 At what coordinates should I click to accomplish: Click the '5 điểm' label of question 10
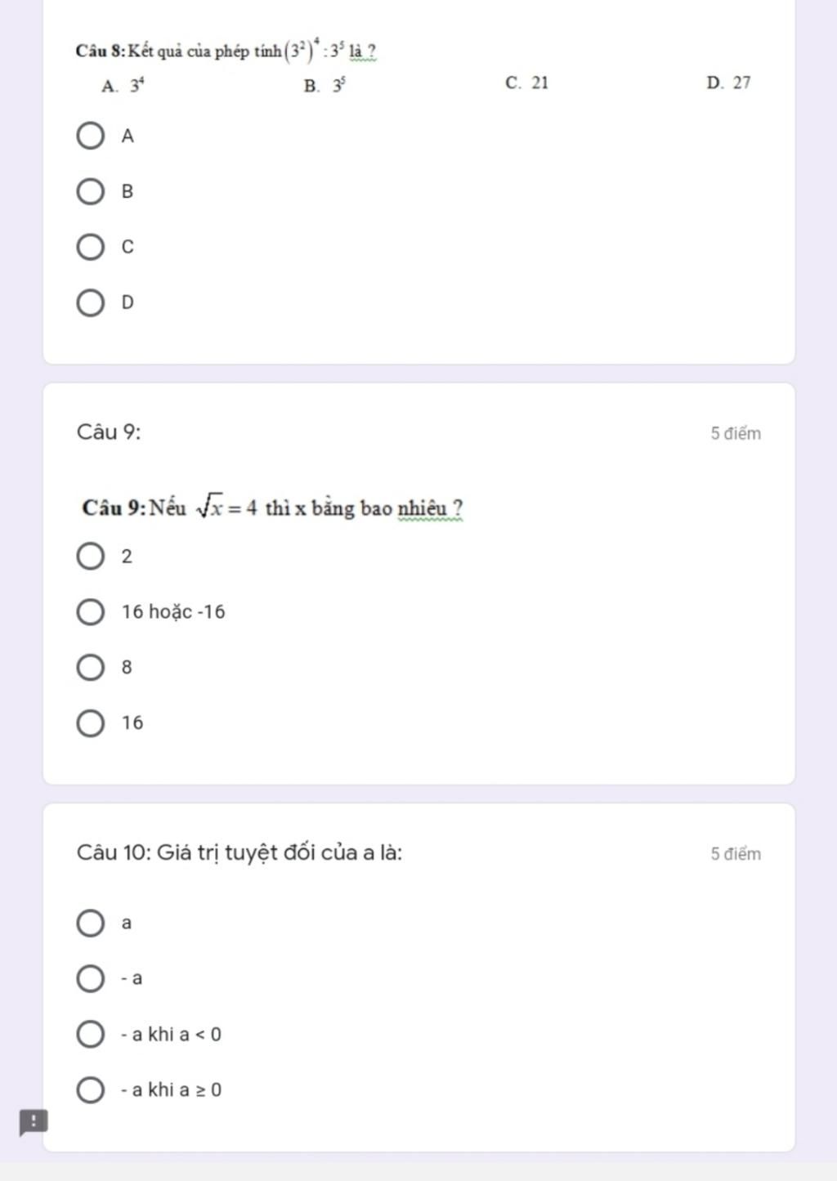click(x=736, y=854)
